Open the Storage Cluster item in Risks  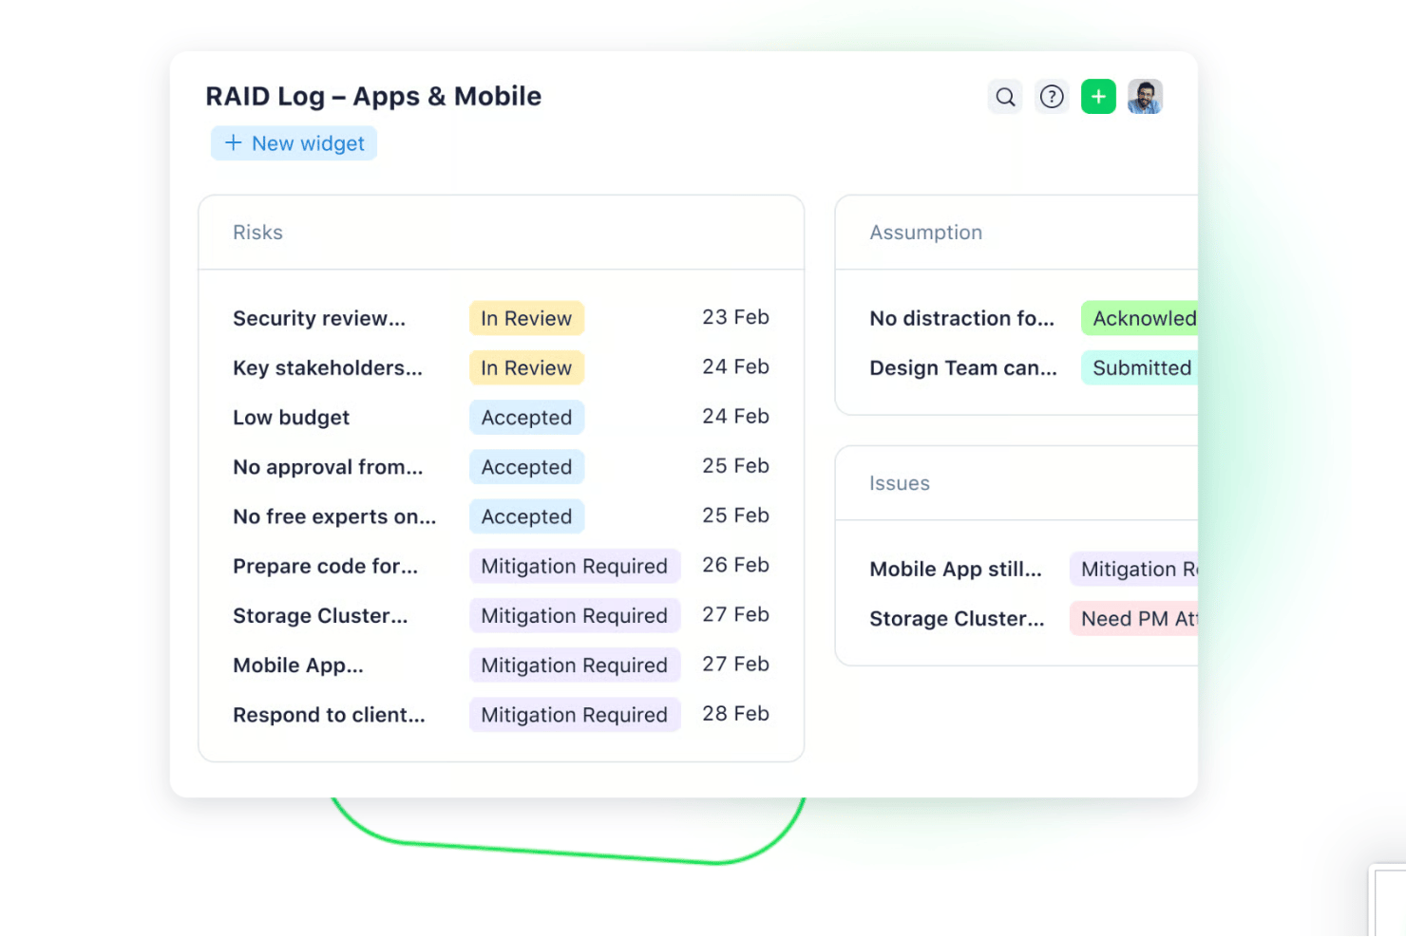(x=320, y=615)
